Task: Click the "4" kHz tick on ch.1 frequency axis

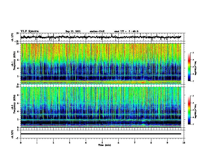Action: tap(18, 68)
